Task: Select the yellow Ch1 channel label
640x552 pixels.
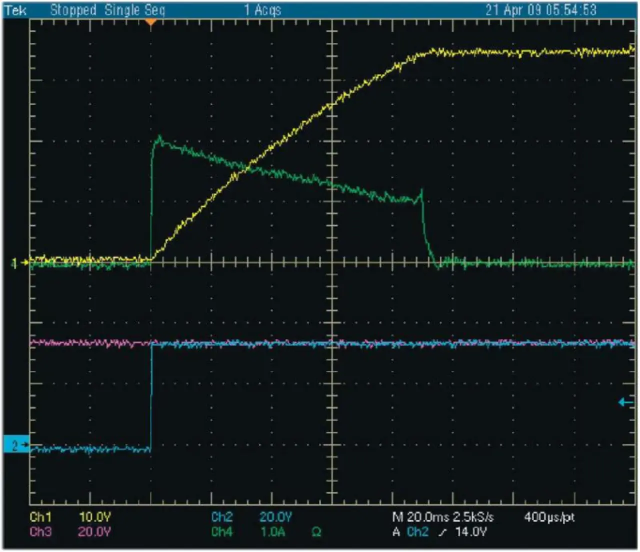Action: (x=40, y=517)
